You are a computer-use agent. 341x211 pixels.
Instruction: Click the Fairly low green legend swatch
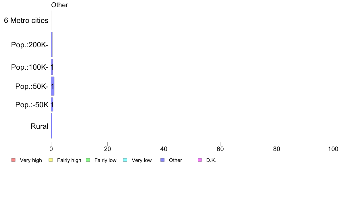pos(88,160)
